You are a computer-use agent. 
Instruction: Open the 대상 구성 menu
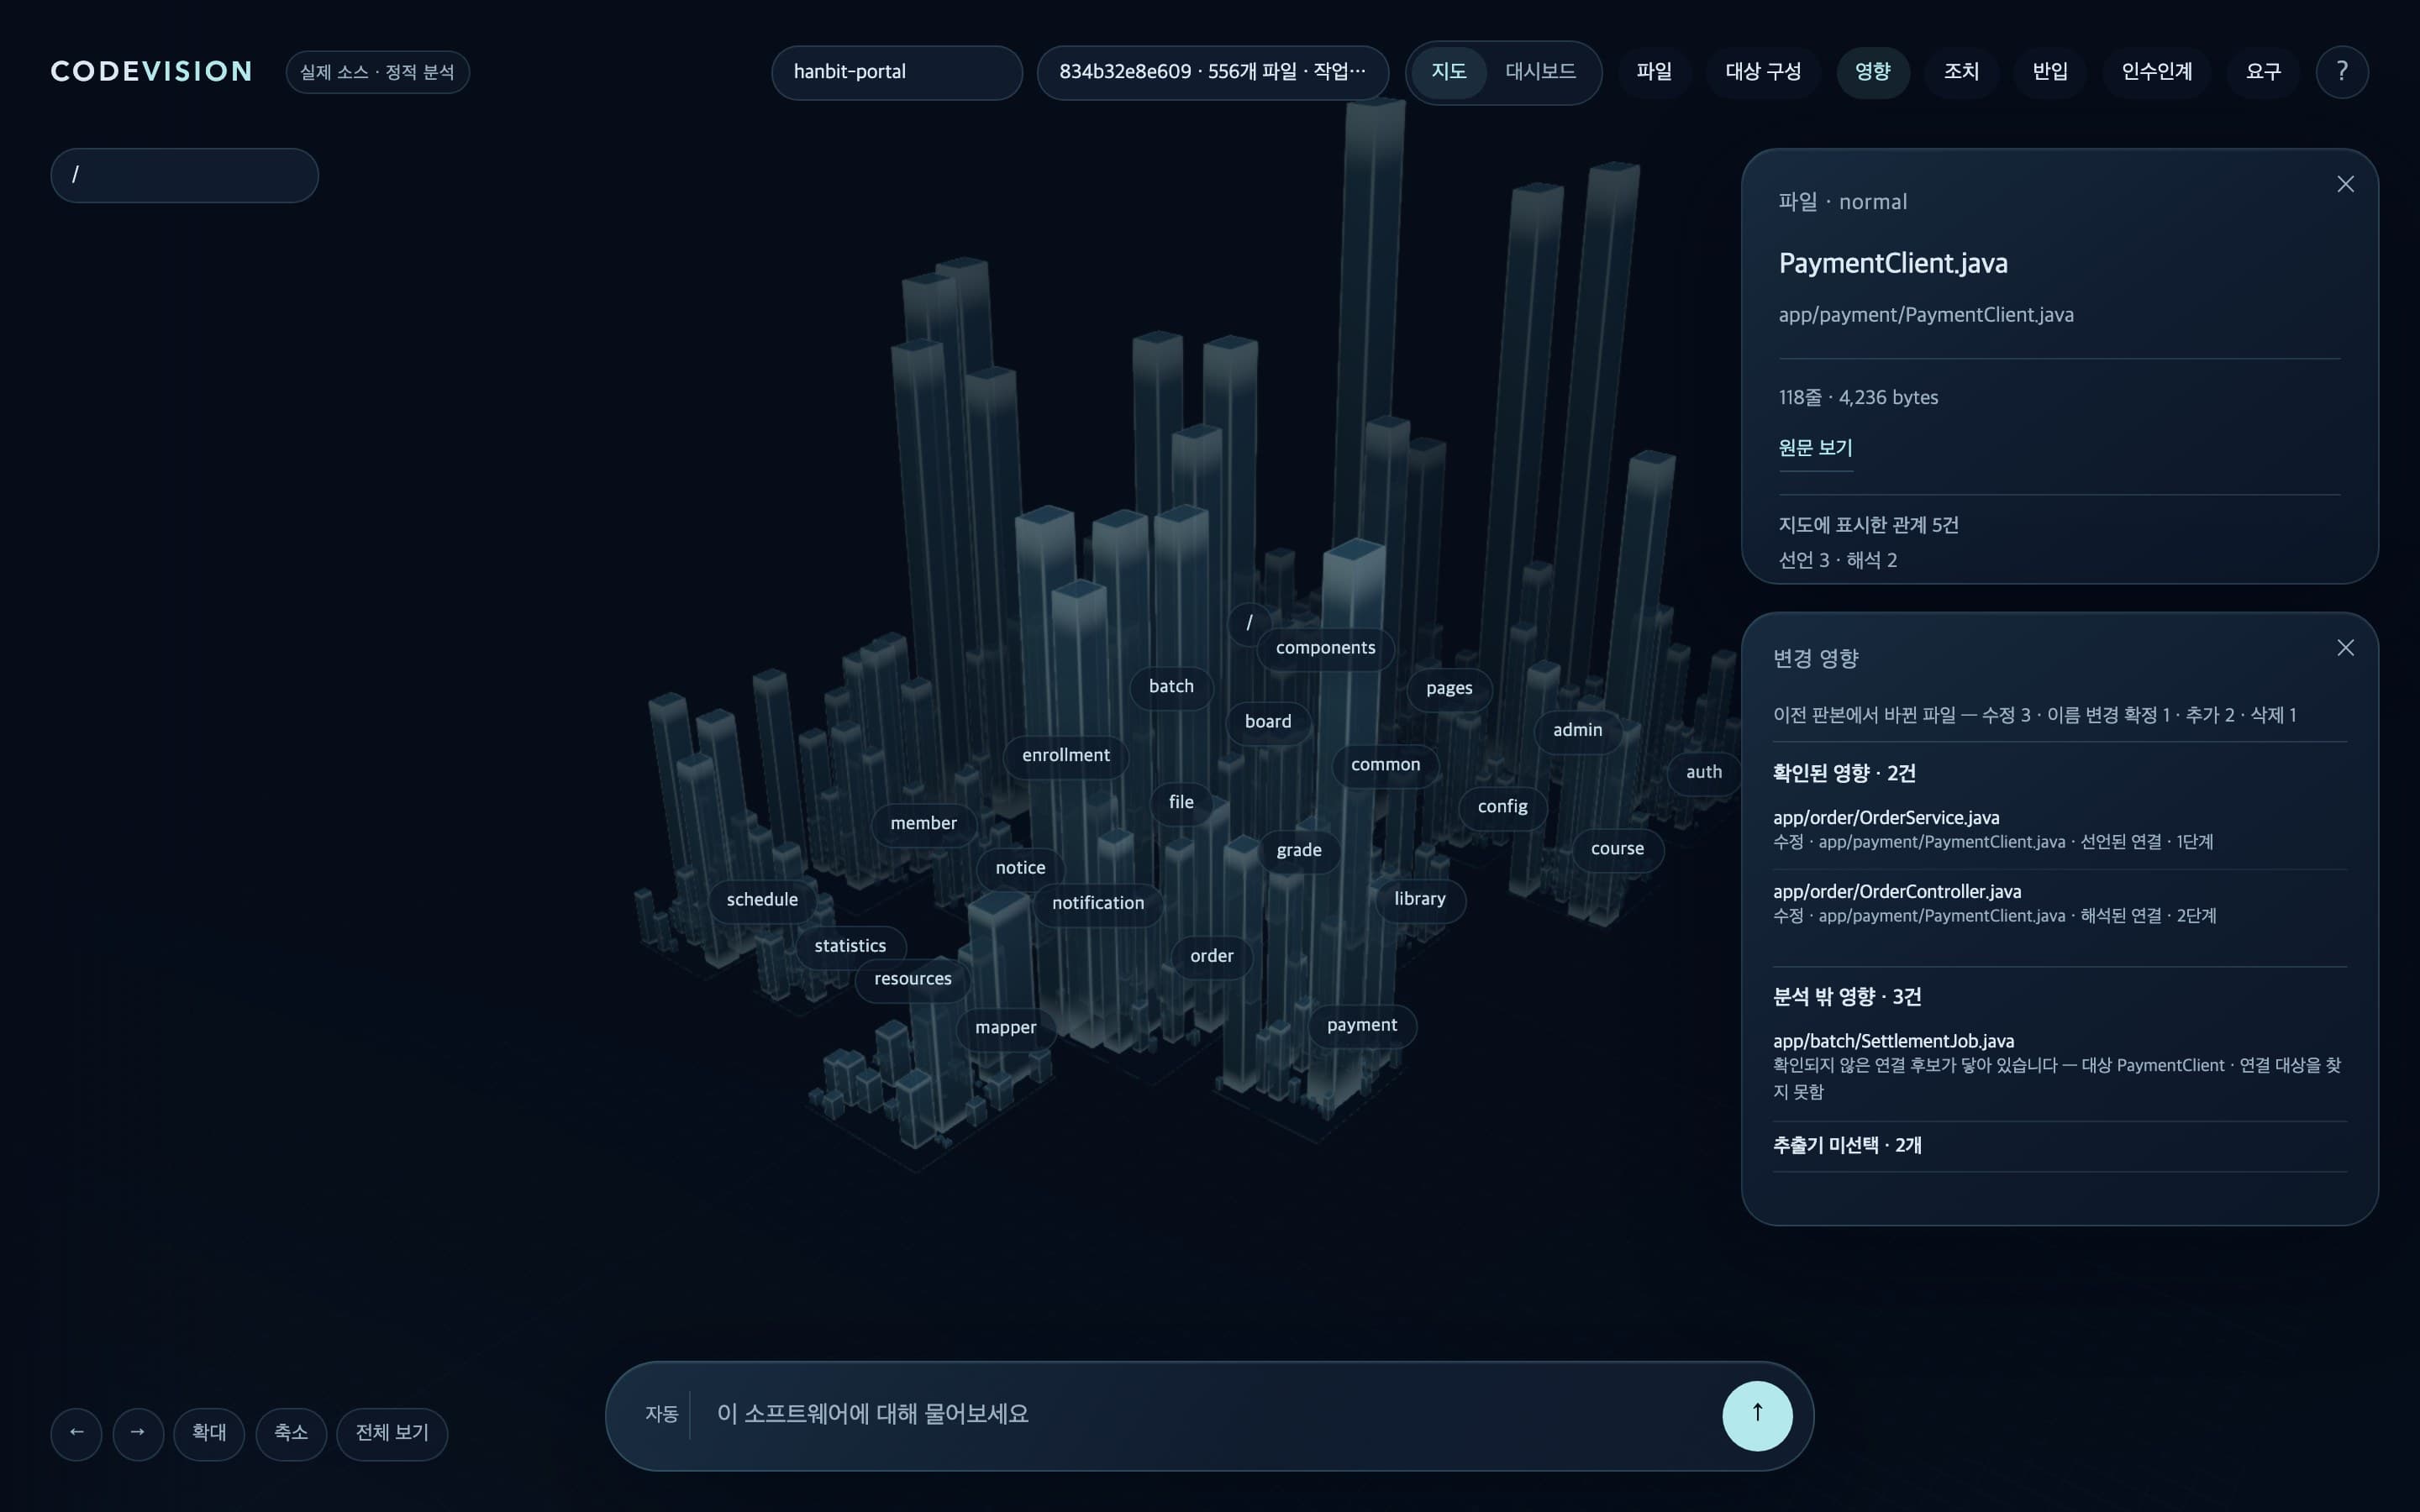[x=1763, y=72]
